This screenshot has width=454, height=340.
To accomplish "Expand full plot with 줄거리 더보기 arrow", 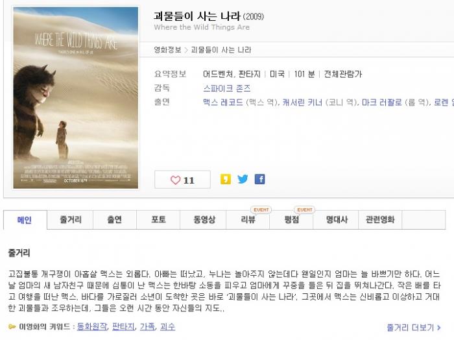I will pyautogui.click(x=414, y=328).
